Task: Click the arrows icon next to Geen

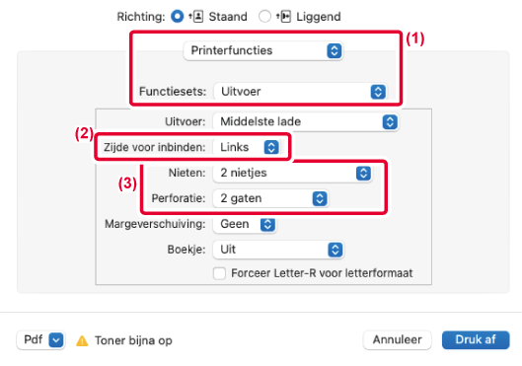Action: (x=267, y=224)
